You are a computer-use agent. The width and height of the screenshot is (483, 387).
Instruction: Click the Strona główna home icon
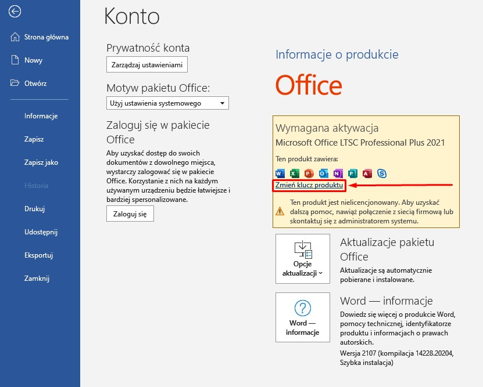coord(15,37)
